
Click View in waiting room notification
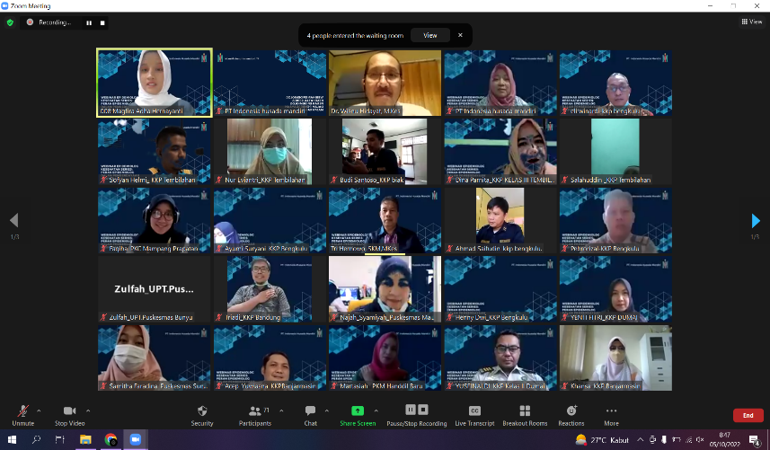[x=430, y=35]
